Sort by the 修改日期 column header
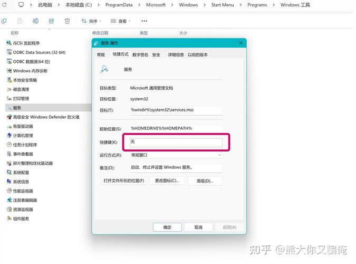 [x=100, y=33]
